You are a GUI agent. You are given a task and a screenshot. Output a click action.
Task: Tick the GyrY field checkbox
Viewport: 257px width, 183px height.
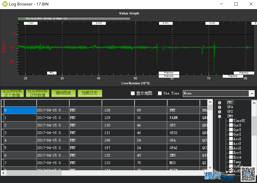(231, 130)
